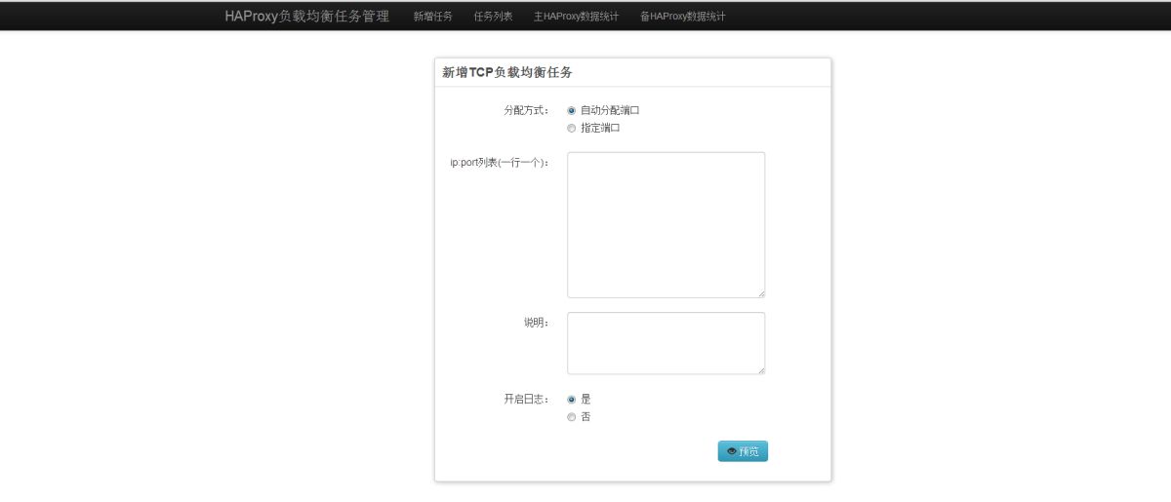Image resolution: width=1171 pixels, height=502 pixels.
Task: Go to the 任务列表 page
Action: point(493,17)
